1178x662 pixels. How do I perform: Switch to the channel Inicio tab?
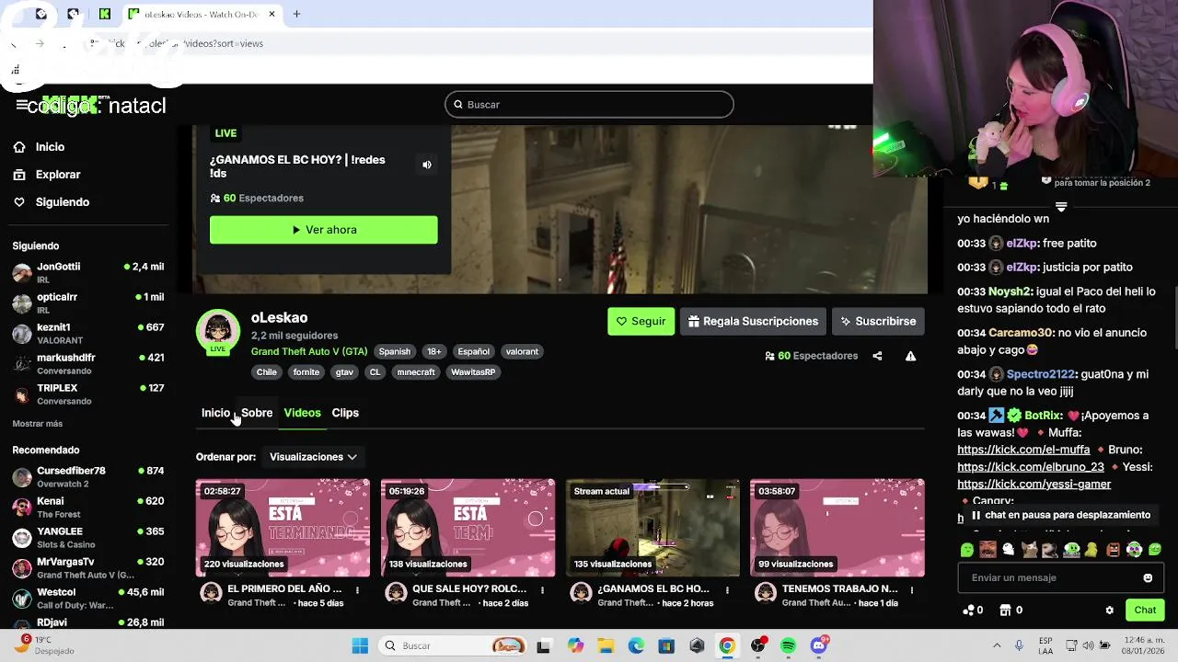(x=215, y=413)
